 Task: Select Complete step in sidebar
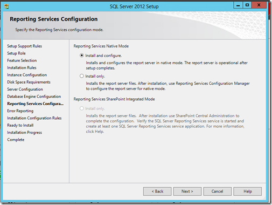pos(16,140)
